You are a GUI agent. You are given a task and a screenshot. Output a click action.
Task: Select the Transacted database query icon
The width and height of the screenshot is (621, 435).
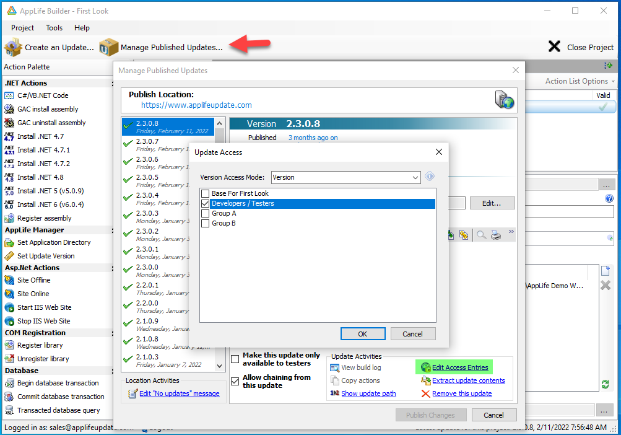(x=9, y=410)
